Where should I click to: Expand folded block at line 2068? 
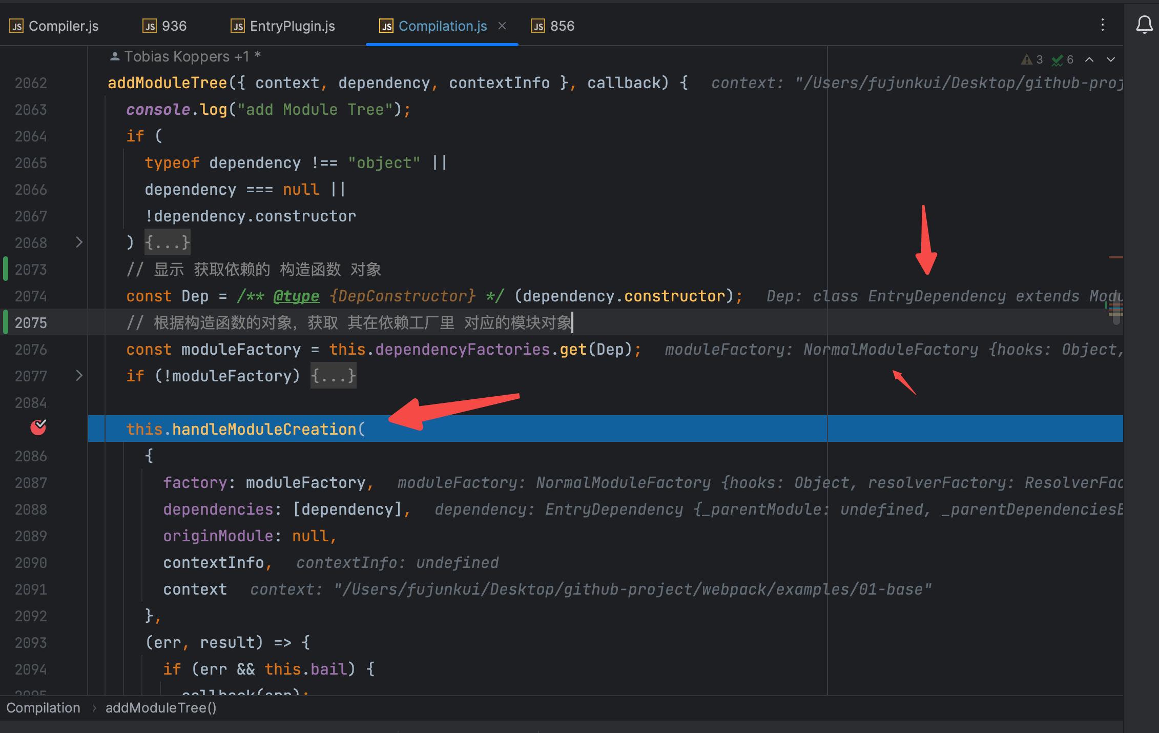[79, 242]
